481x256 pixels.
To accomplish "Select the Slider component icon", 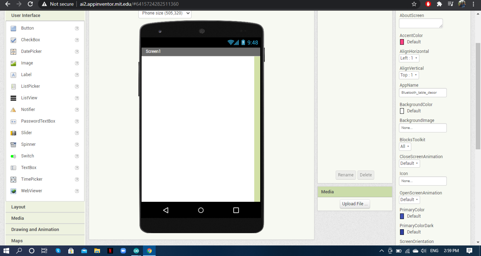I will click(x=13, y=133).
